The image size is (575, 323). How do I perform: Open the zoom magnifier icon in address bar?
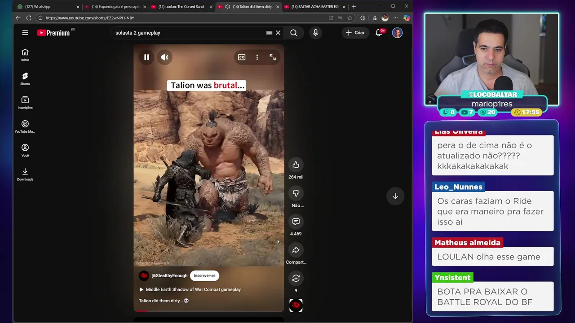[x=340, y=18]
